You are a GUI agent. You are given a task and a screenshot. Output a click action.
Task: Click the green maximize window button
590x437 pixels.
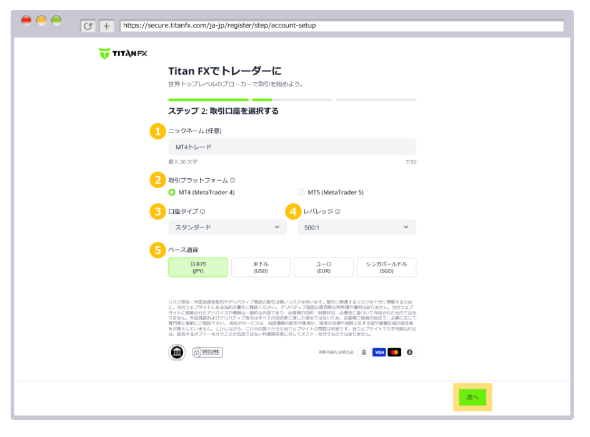[x=56, y=21]
